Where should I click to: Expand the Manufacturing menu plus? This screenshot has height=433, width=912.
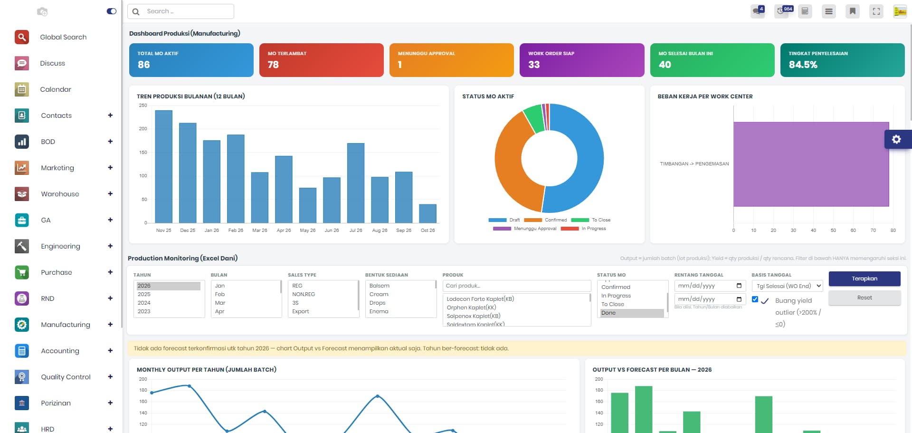tap(110, 325)
